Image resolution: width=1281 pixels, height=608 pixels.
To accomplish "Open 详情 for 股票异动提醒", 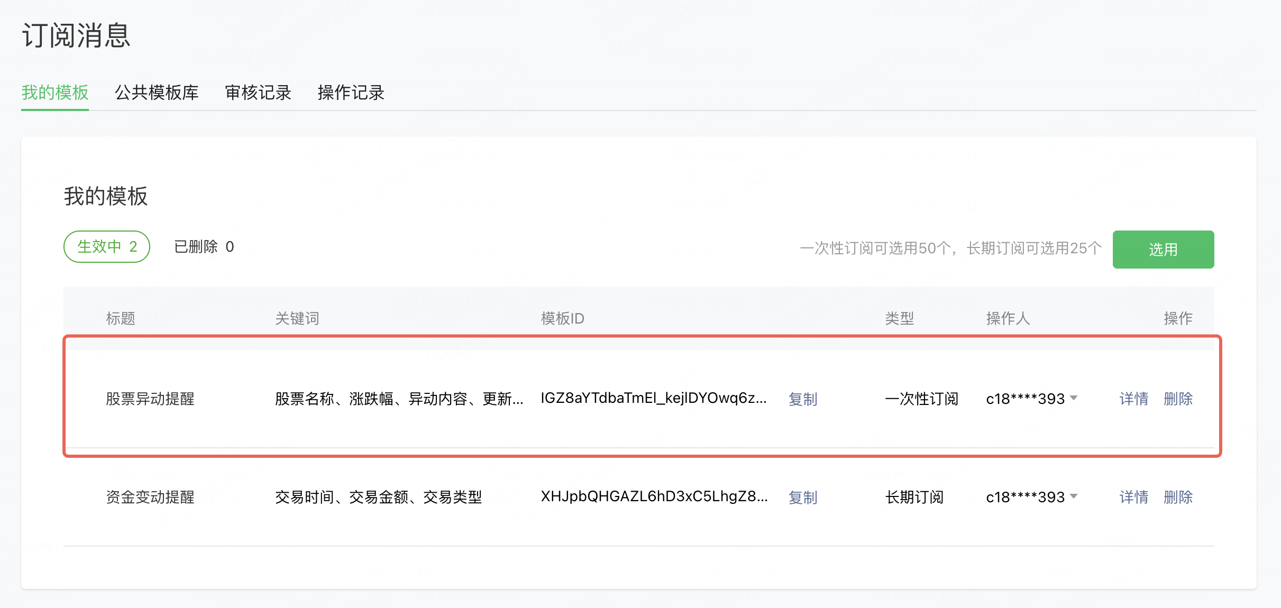I will click(1133, 399).
